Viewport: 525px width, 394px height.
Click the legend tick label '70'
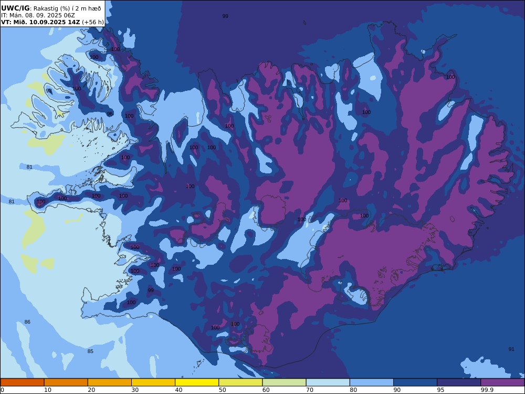coord(310,390)
